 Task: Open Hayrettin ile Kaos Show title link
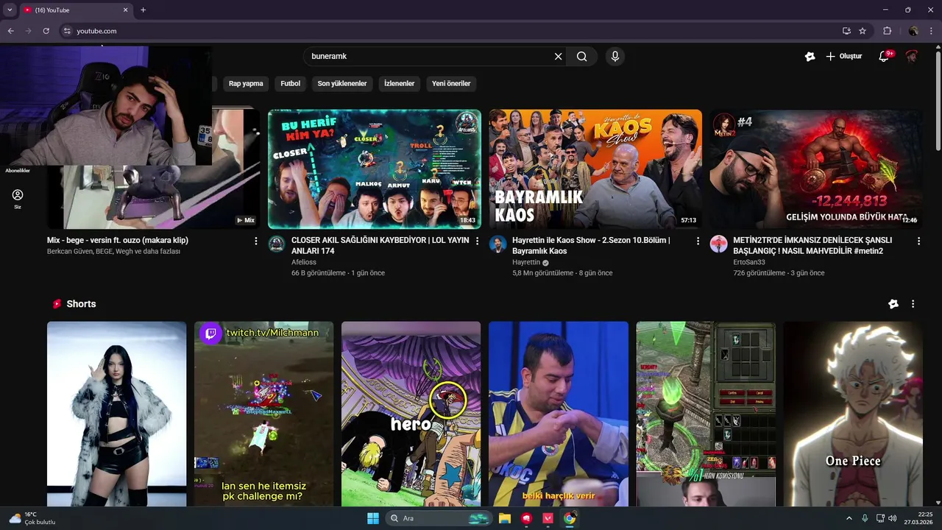[591, 245]
